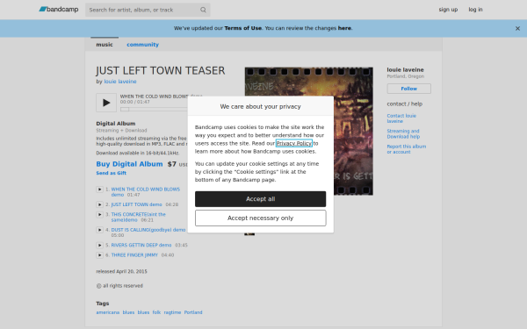This screenshot has width=527, height=329.
Task: Play track 2 JUST LEFT TOWN demo
Action: [99, 204]
